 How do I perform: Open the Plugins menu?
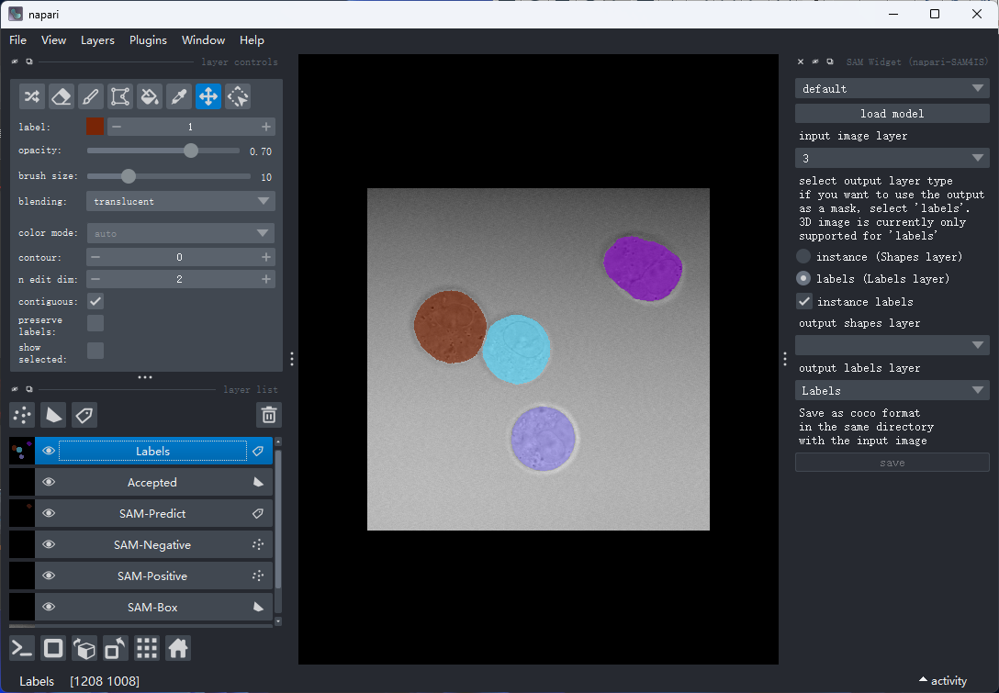[x=148, y=40]
